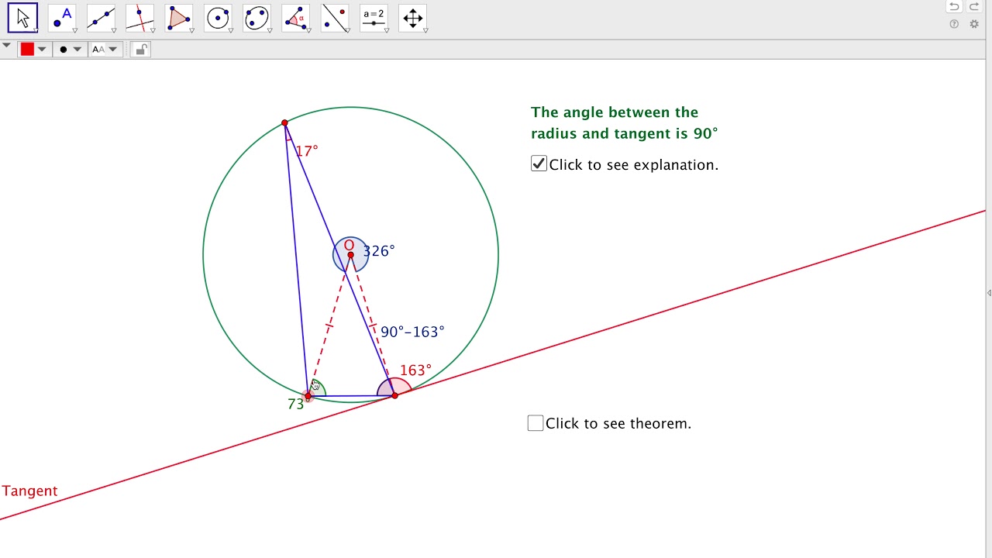This screenshot has width=992, height=558.
Task: Expand the Point tool submenu triangle
Action: [x=75, y=31]
